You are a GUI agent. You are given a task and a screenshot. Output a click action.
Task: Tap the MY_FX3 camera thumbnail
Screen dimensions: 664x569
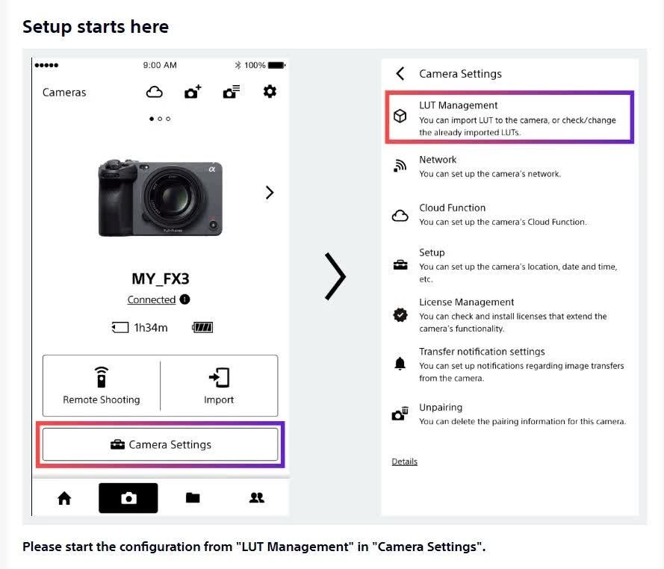pos(160,198)
